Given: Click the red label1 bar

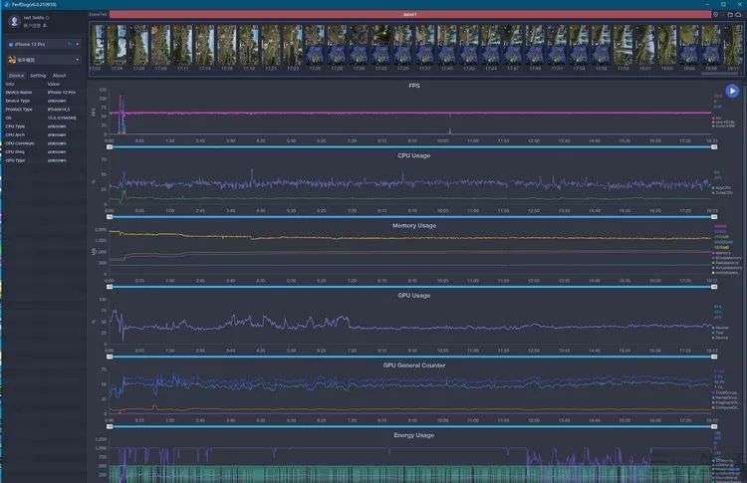Looking at the screenshot, I should tap(409, 15).
